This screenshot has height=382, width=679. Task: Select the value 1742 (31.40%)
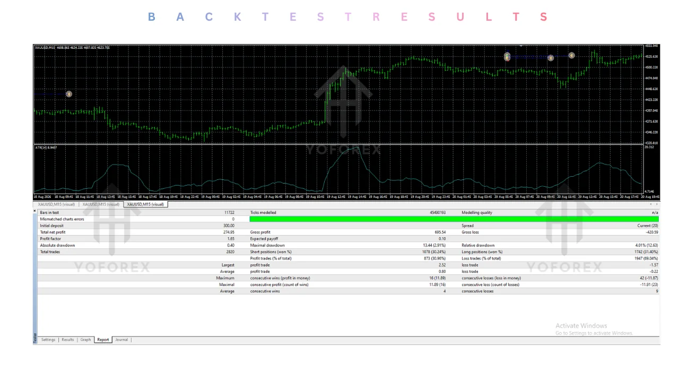[646, 251]
